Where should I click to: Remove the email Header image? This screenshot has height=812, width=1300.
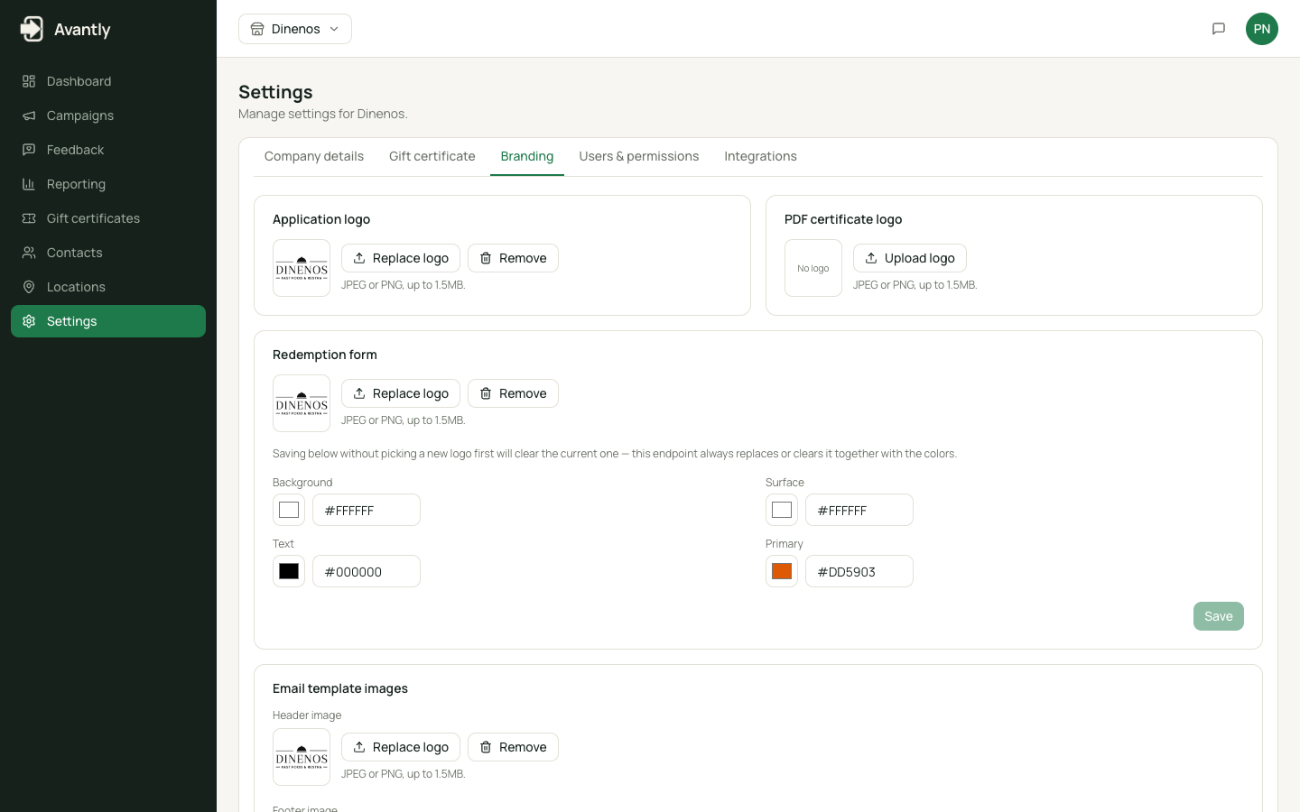pos(513,747)
